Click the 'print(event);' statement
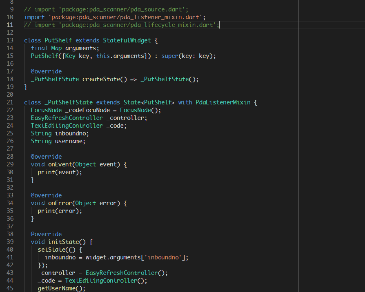 (x=60, y=172)
